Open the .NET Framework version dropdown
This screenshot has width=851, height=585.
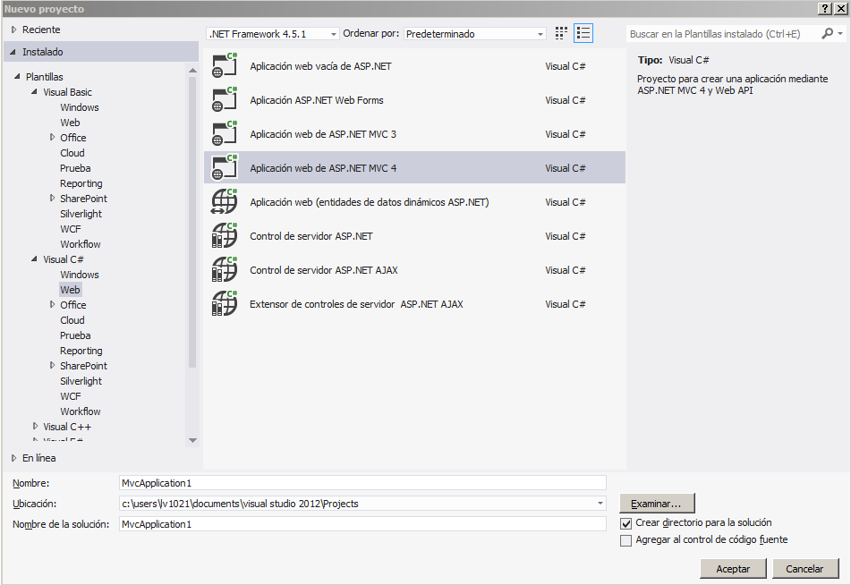pos(273,34)
